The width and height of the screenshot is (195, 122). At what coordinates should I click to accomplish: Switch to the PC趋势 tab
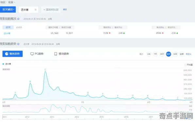[x=37, y=54]
